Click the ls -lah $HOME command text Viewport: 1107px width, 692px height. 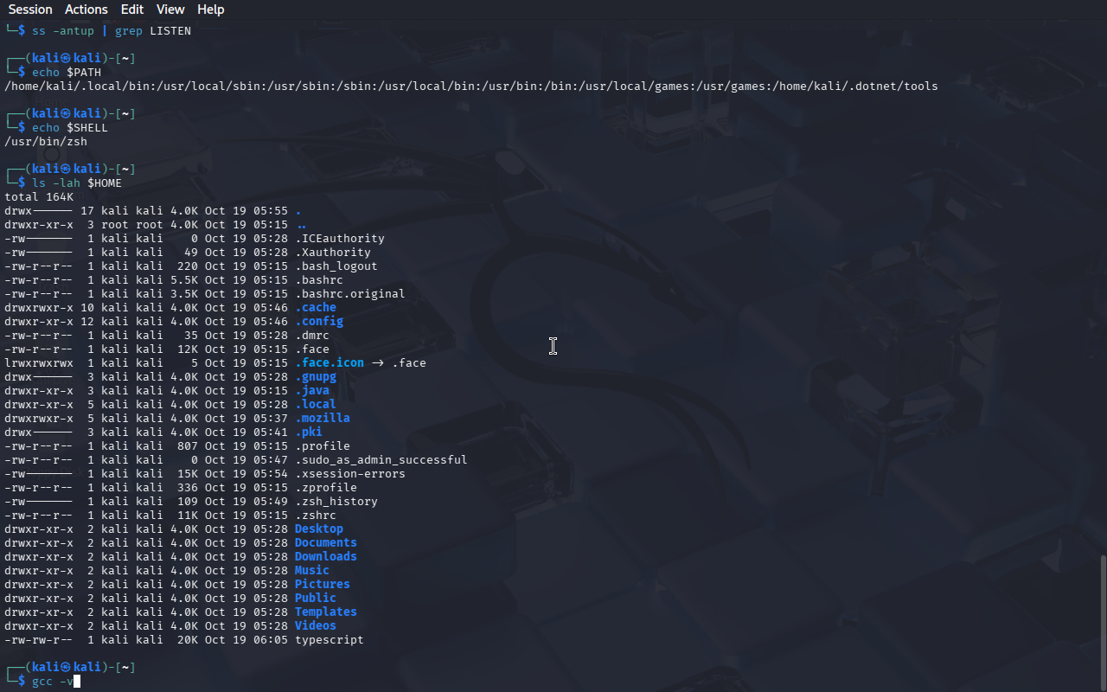[x=77, y=183]
